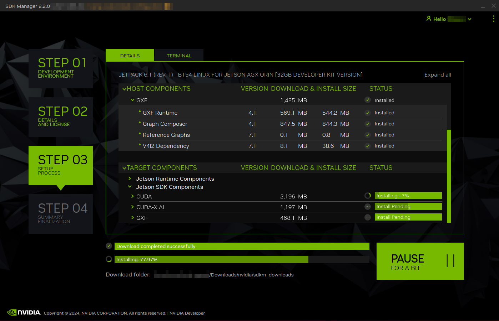This screenshot has height=321, width=499.
Task: Click the 569.1 MB download size value
Action: pos(294,113)
